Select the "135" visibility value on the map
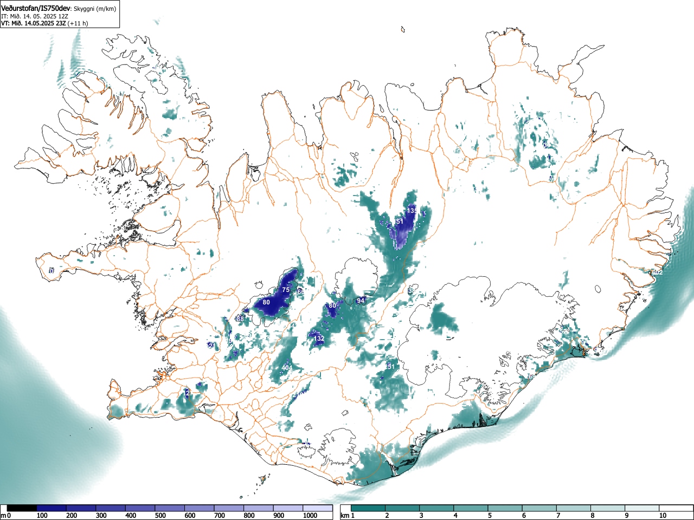This screenshot has height=520, width=694. (412, 210)
